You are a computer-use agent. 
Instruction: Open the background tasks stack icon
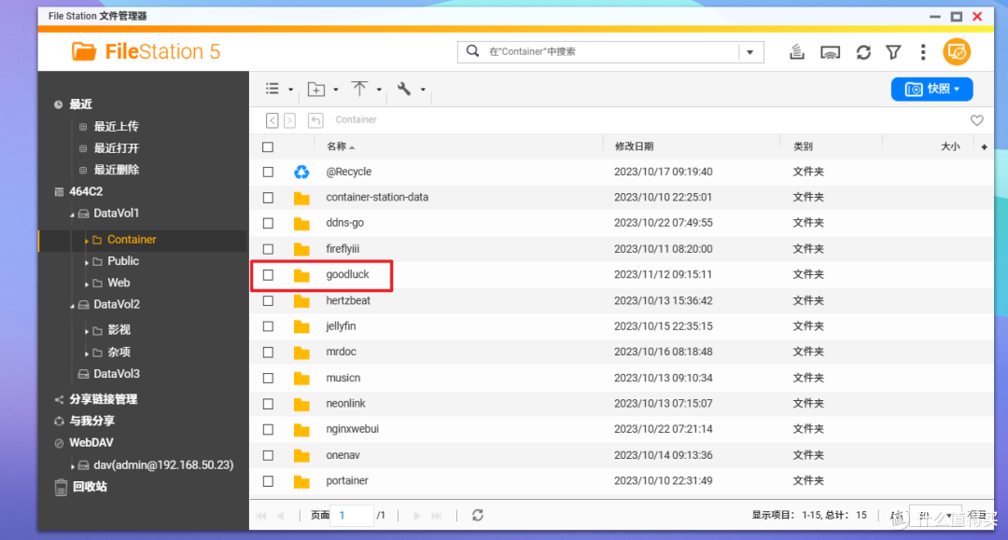click(x=797, y=52)
